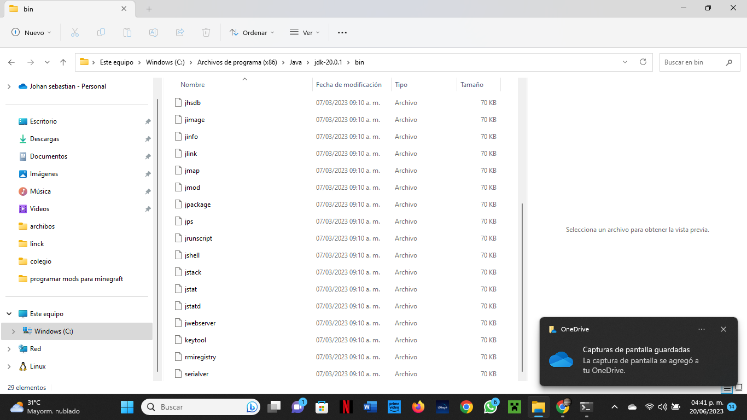Open the Ordenar sort dropdown
Image resolution: width=747 pixels, height=420 pixels.
(x=252, y=33)
